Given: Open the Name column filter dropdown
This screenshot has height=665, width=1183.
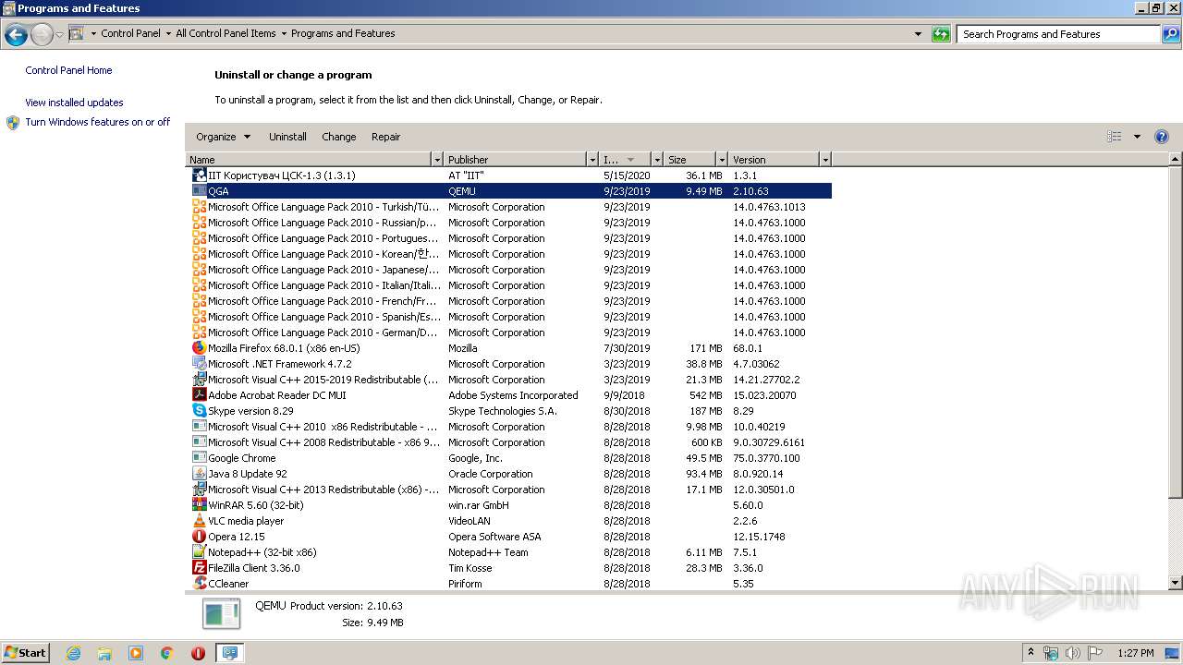Looking at the screenshot, I should 437,160.
